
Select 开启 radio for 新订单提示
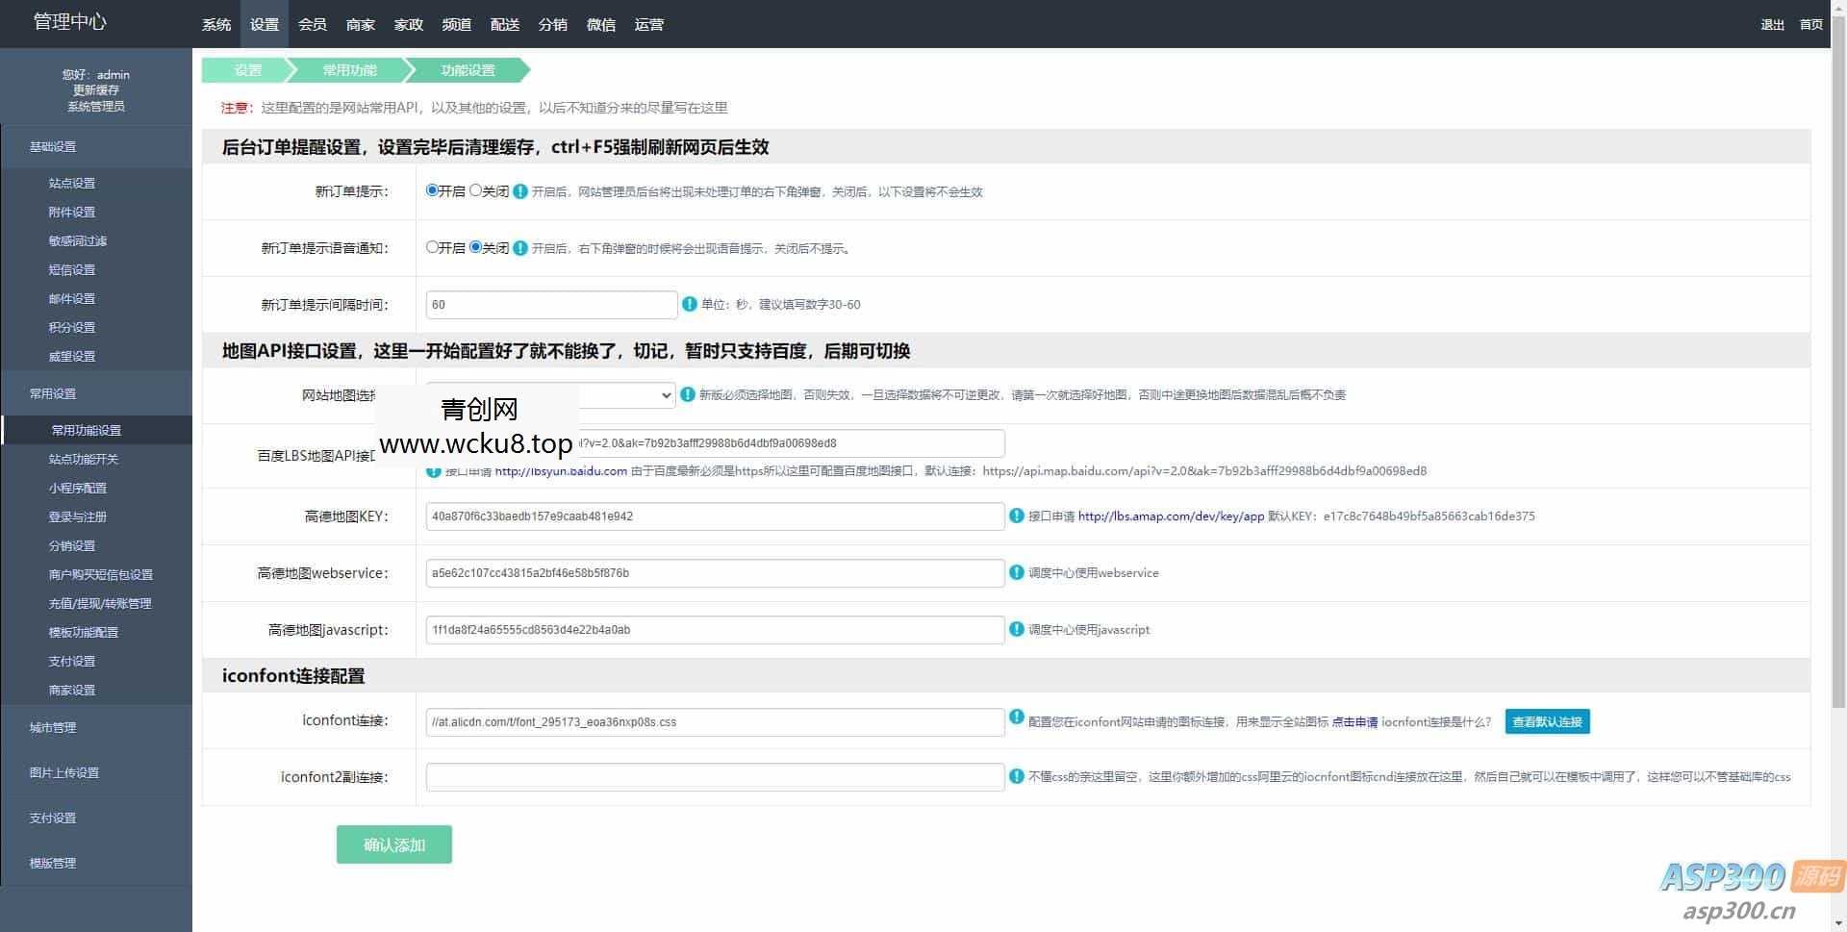tap(432, 190)
